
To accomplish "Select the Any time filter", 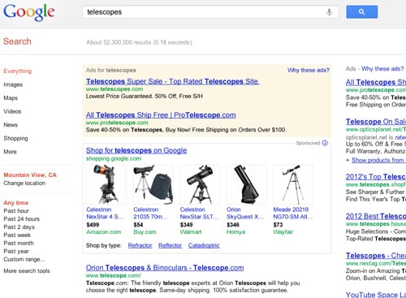I will point(16,203).
